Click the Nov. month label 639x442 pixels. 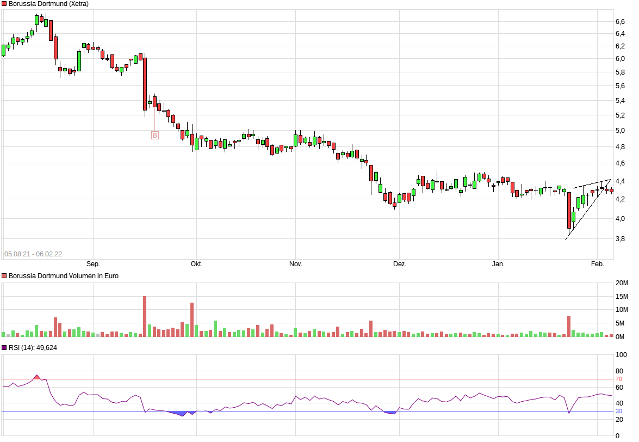click(295, 264)
